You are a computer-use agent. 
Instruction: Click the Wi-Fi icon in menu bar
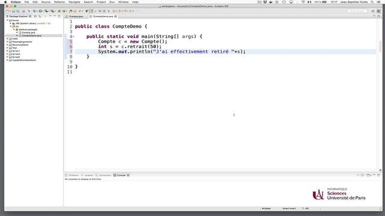pyautogui.click(x=303, y=2)
